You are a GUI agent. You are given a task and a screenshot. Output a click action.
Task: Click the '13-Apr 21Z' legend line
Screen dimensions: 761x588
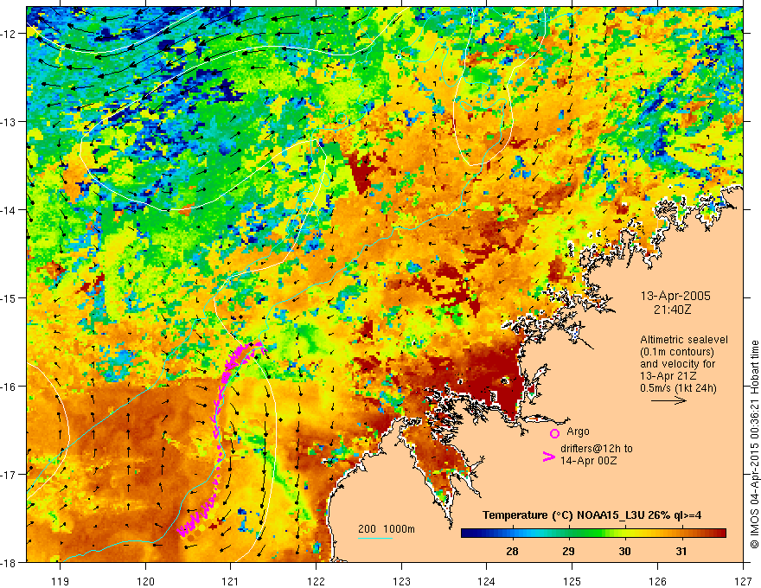[x=668, y=376]
